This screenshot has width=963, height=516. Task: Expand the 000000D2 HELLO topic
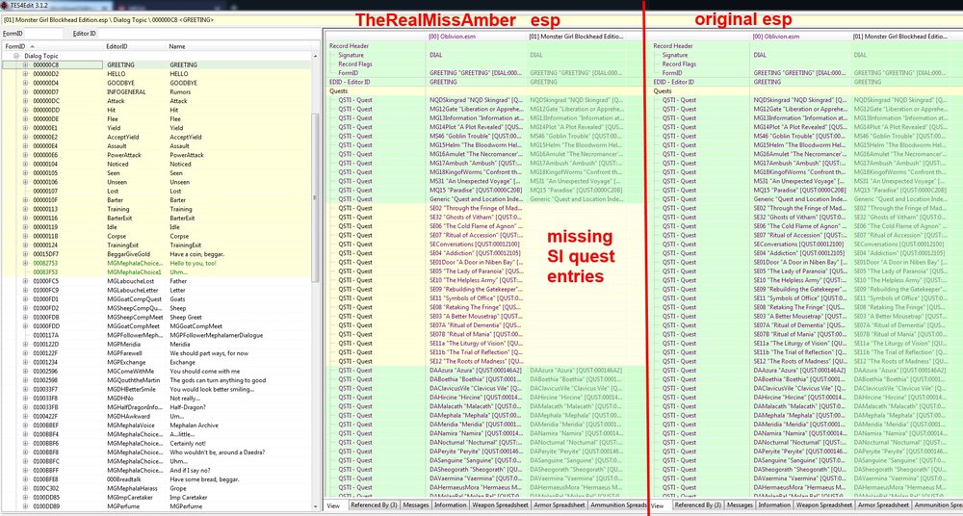(x=25, y=74)
